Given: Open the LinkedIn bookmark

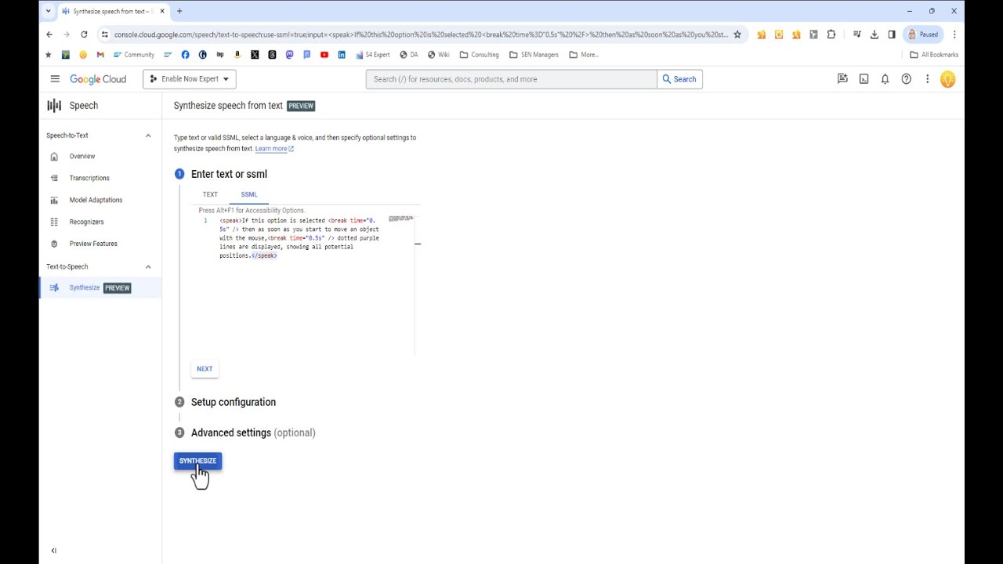Looking at the screenshot, I should pos(342,55).
